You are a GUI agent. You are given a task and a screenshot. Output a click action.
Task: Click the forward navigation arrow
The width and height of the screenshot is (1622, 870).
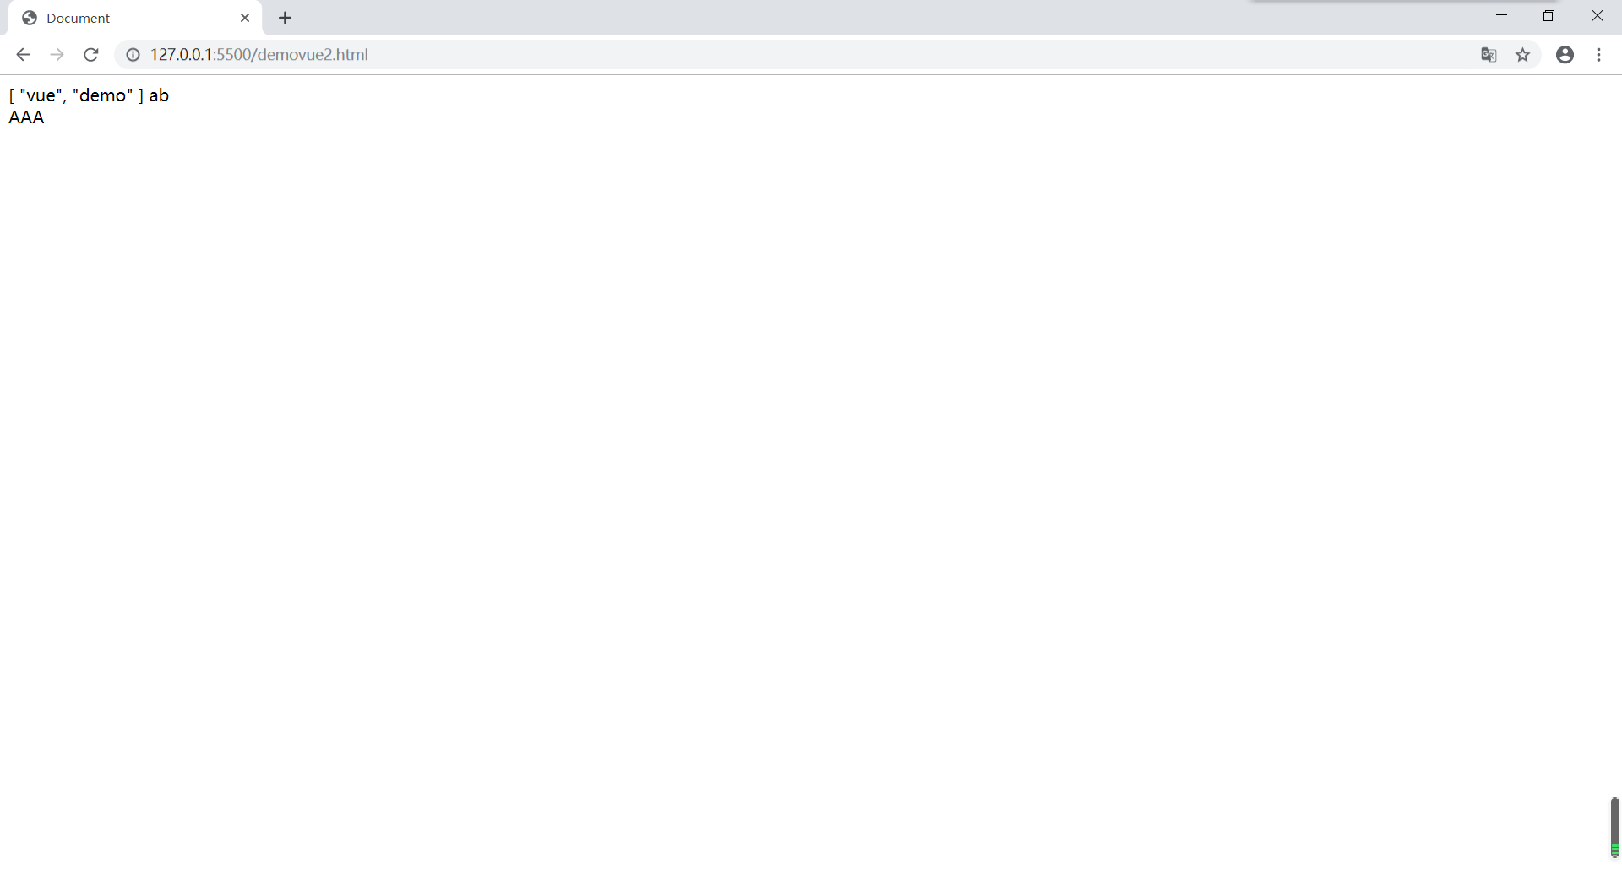point(57,55)
